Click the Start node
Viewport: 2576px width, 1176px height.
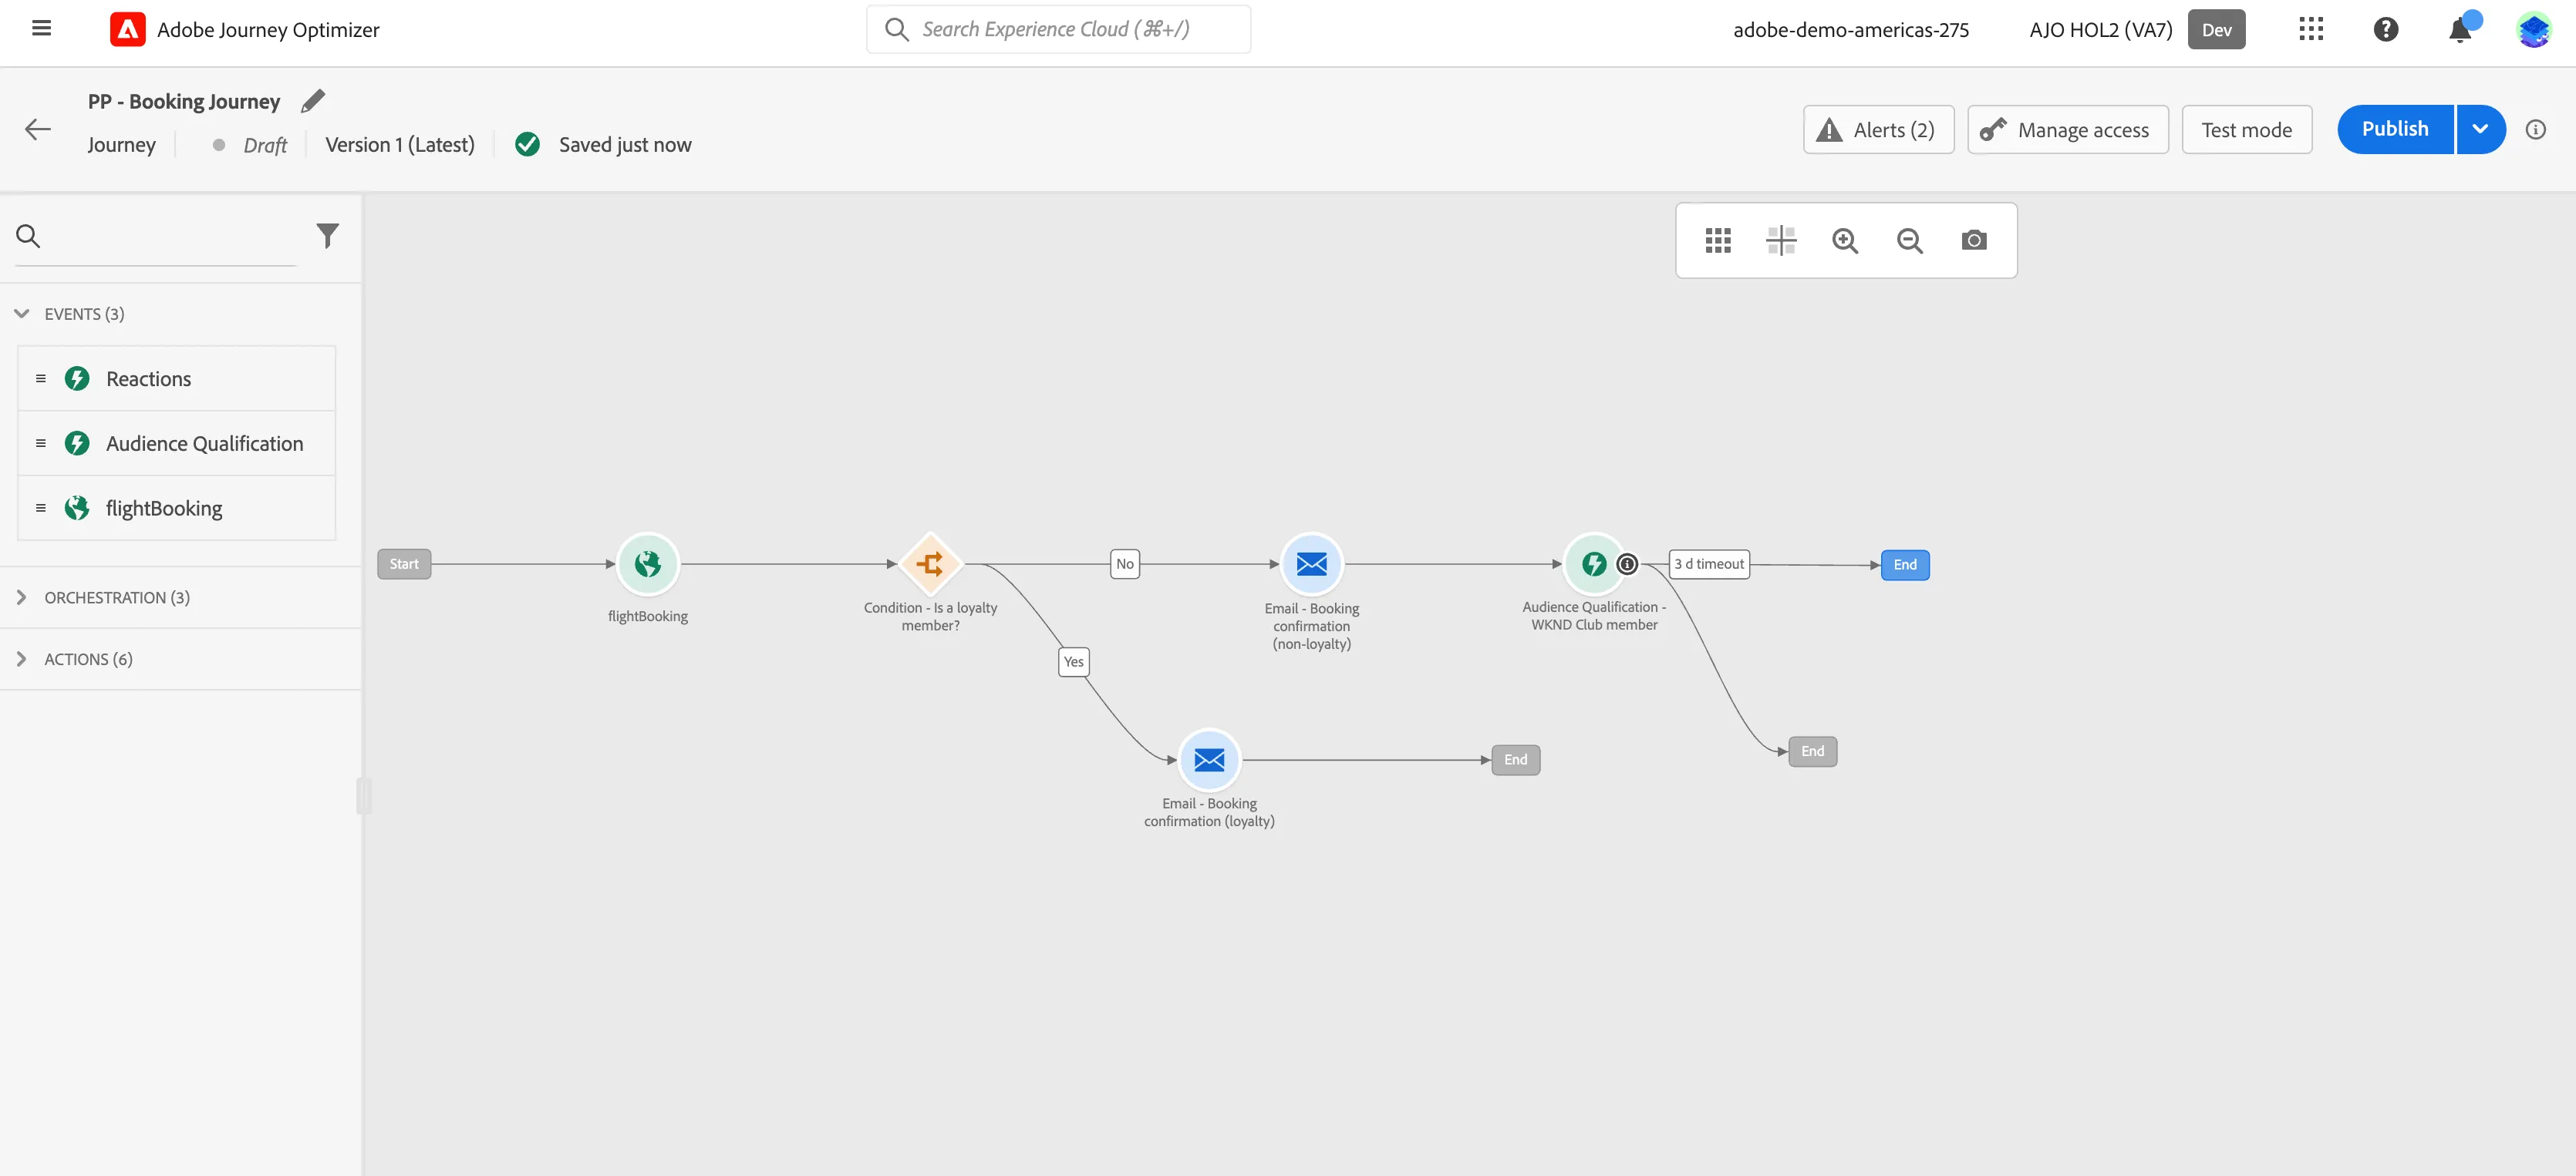coord(404,563)
